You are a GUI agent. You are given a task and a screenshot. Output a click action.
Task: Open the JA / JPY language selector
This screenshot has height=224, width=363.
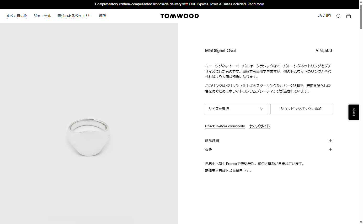324,16
